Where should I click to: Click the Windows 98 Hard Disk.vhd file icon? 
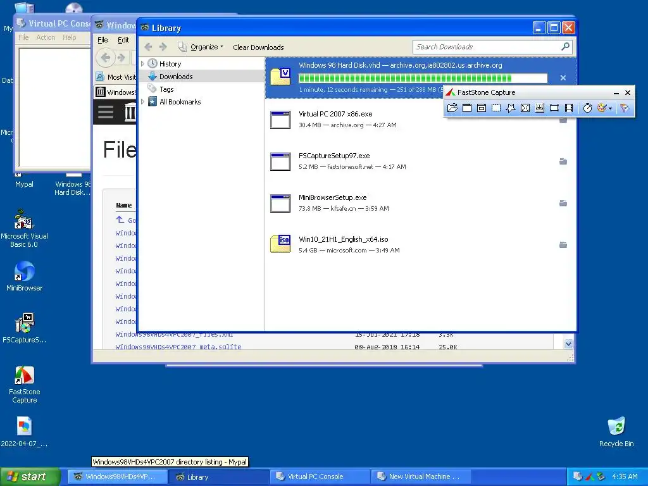pyautogui.click(x=280, y=77)
